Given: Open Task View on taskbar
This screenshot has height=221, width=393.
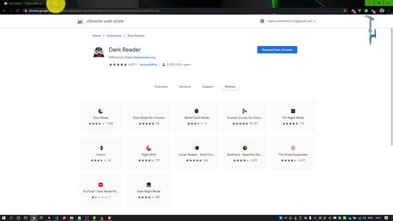Looking at the screenshot, I should [26, 218].
